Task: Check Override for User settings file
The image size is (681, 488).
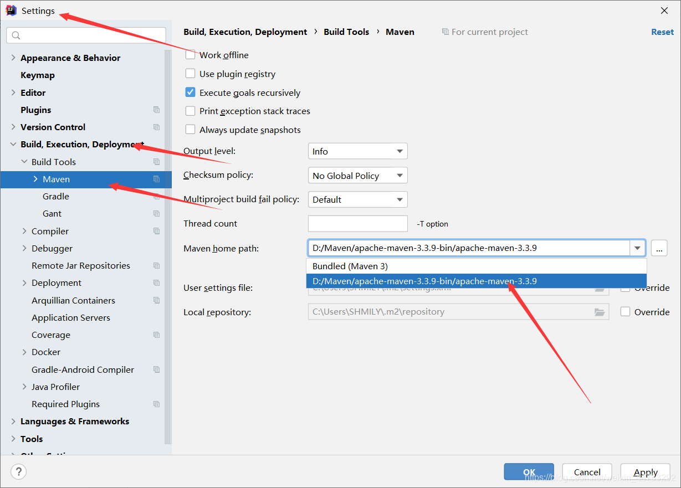Action: 626,288
